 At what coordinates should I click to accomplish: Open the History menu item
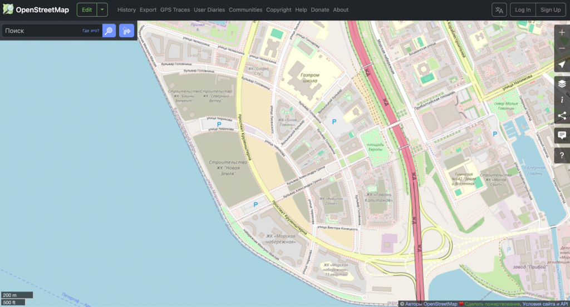point(126,9)
